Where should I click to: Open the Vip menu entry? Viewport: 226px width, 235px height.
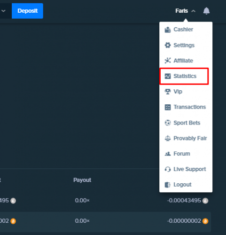tap(186, 92)
